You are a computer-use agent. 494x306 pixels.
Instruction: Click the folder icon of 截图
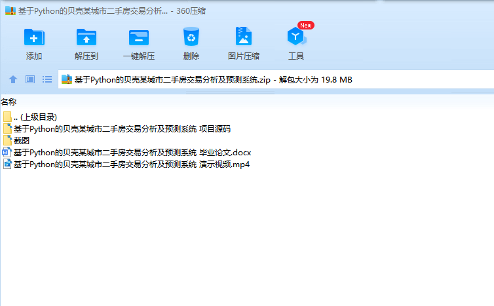tap(7, 140)
